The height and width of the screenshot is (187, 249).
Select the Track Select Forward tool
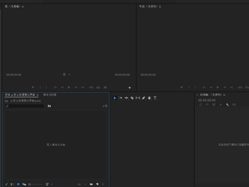[x=120, y=98]
